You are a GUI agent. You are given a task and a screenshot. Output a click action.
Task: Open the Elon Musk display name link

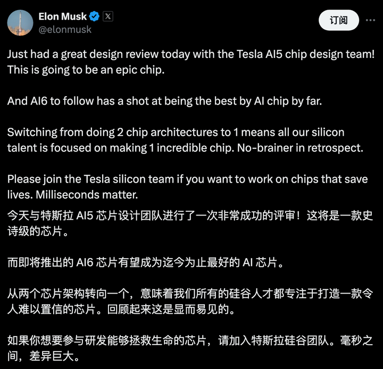(63, 16)
